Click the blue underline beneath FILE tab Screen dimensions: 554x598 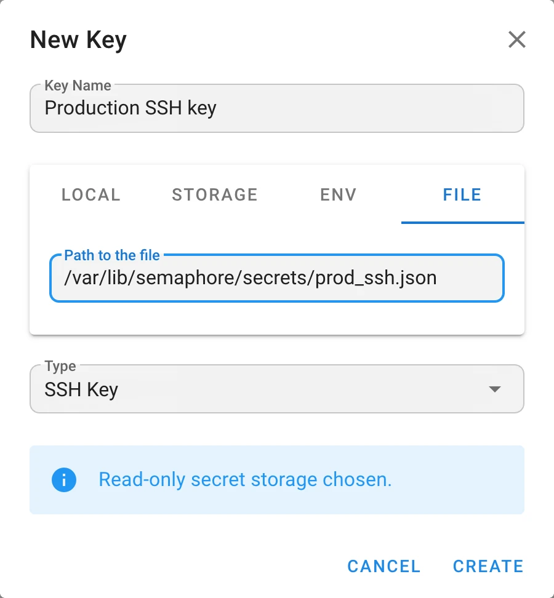462,222
